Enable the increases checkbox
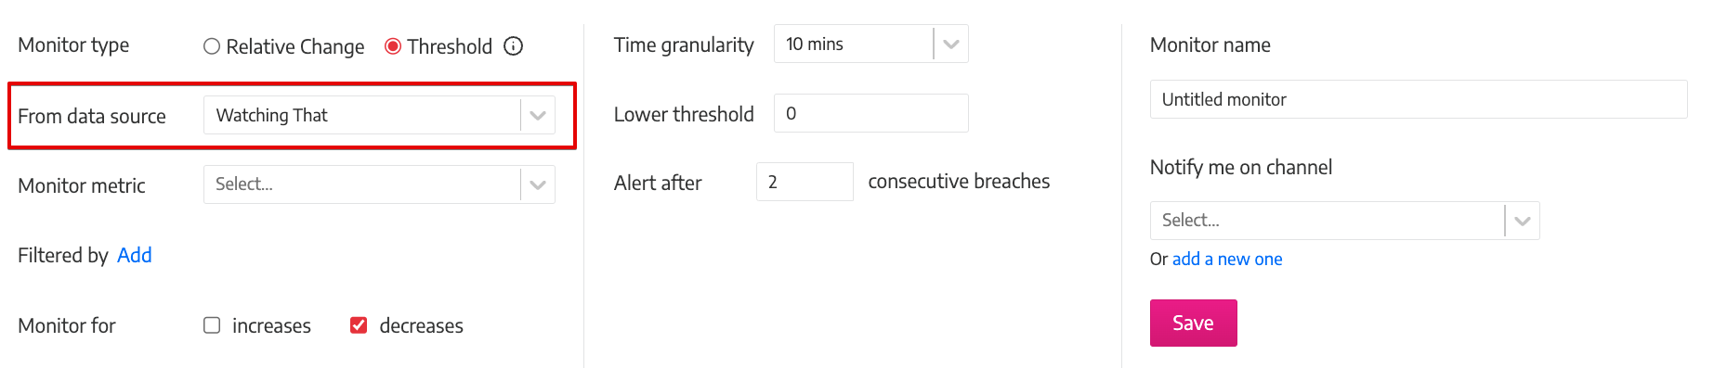Image resolution: width=1714 pixels, height=368 pixels. tap(212, 325)
